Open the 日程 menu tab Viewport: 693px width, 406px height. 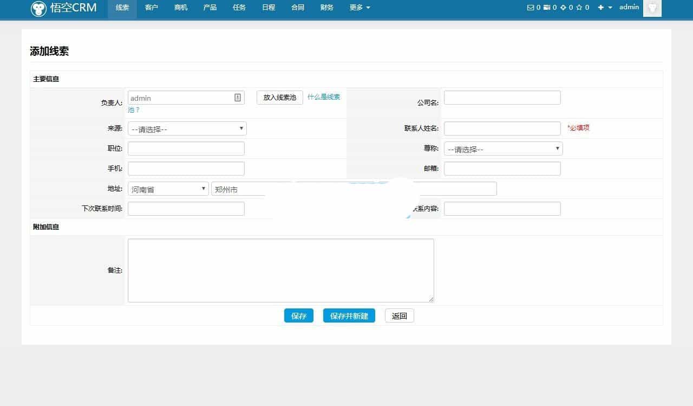tap(269, 8)
